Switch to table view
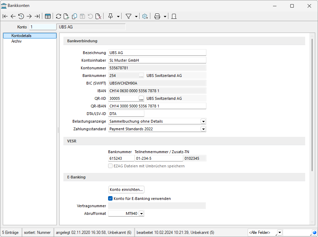This screenshot has width=318, height=237. (x=48, y=16)
